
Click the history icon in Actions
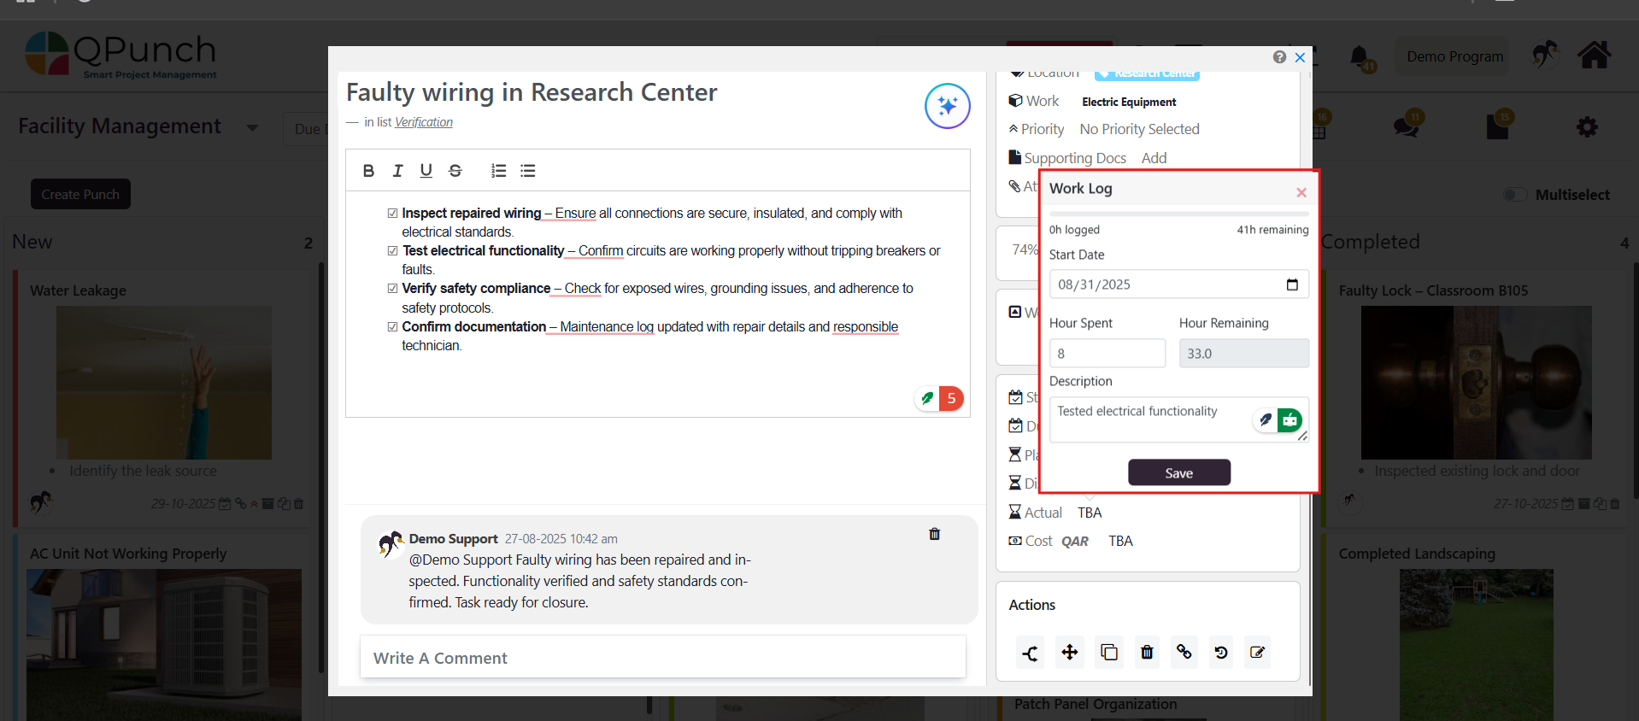click(x=1221, y=653)
